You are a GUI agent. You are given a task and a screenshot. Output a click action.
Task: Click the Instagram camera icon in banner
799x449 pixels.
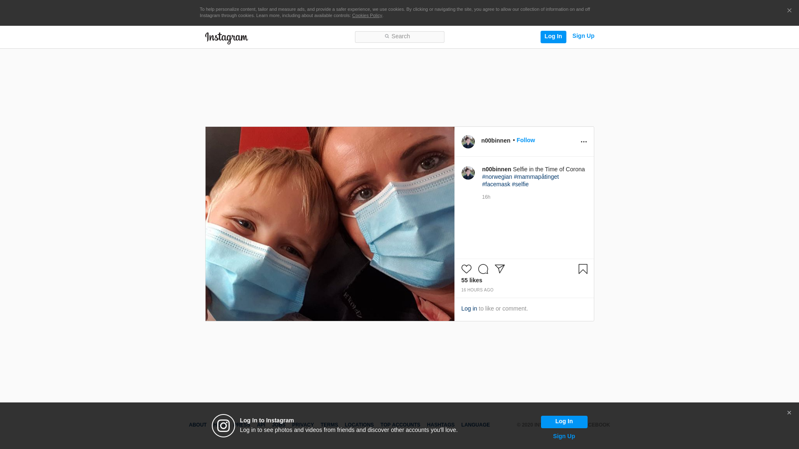[x=223, y=426]
